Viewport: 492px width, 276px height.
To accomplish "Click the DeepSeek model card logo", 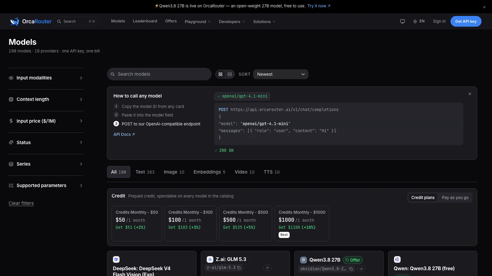I will 116,259.
